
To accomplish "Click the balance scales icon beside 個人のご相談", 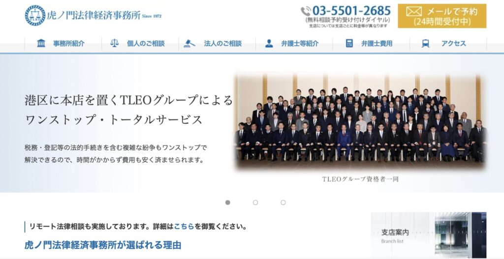I will [114, 43].
